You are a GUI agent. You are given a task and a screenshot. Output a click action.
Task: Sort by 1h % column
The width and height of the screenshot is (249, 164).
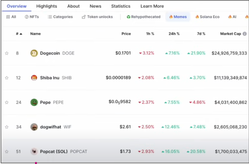point(150,34)
